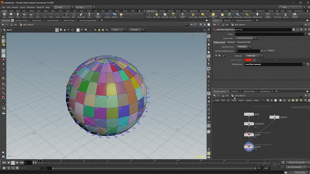This screenshot has width=310, height=174.
Task: Create a Point Light
Action: click(157, 15)
